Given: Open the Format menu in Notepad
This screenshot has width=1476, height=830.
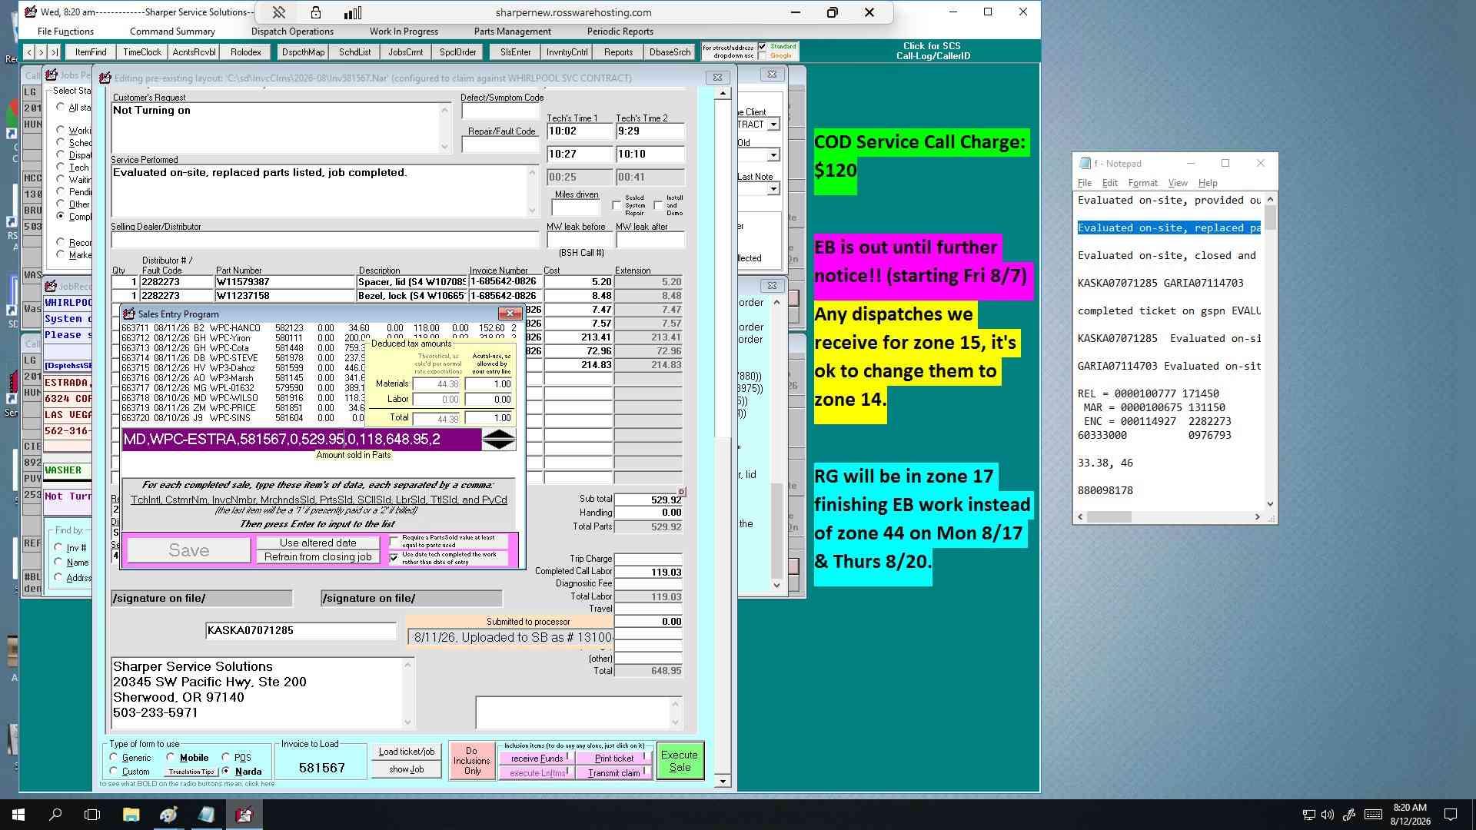Looking at the screenshot, I should pyautogui.click(x=1142, y=183).
